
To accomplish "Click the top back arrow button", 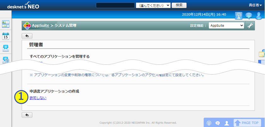I will (x=27, y=36).
